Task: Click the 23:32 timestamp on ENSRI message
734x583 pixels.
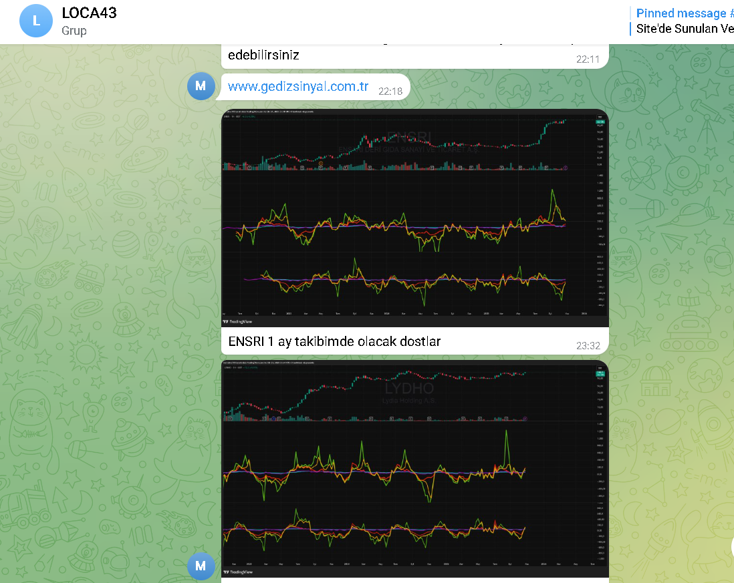Action: 588,345
